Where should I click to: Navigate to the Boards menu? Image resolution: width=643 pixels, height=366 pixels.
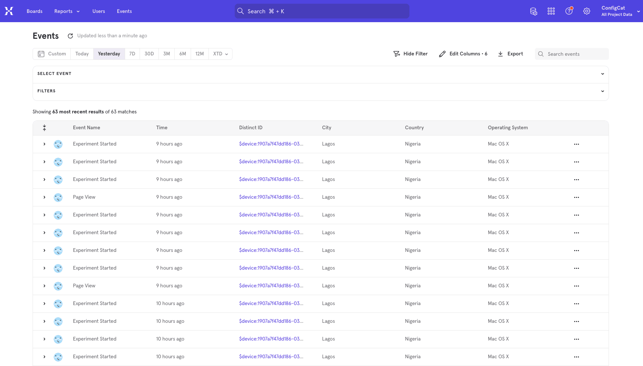coord(34,11)
